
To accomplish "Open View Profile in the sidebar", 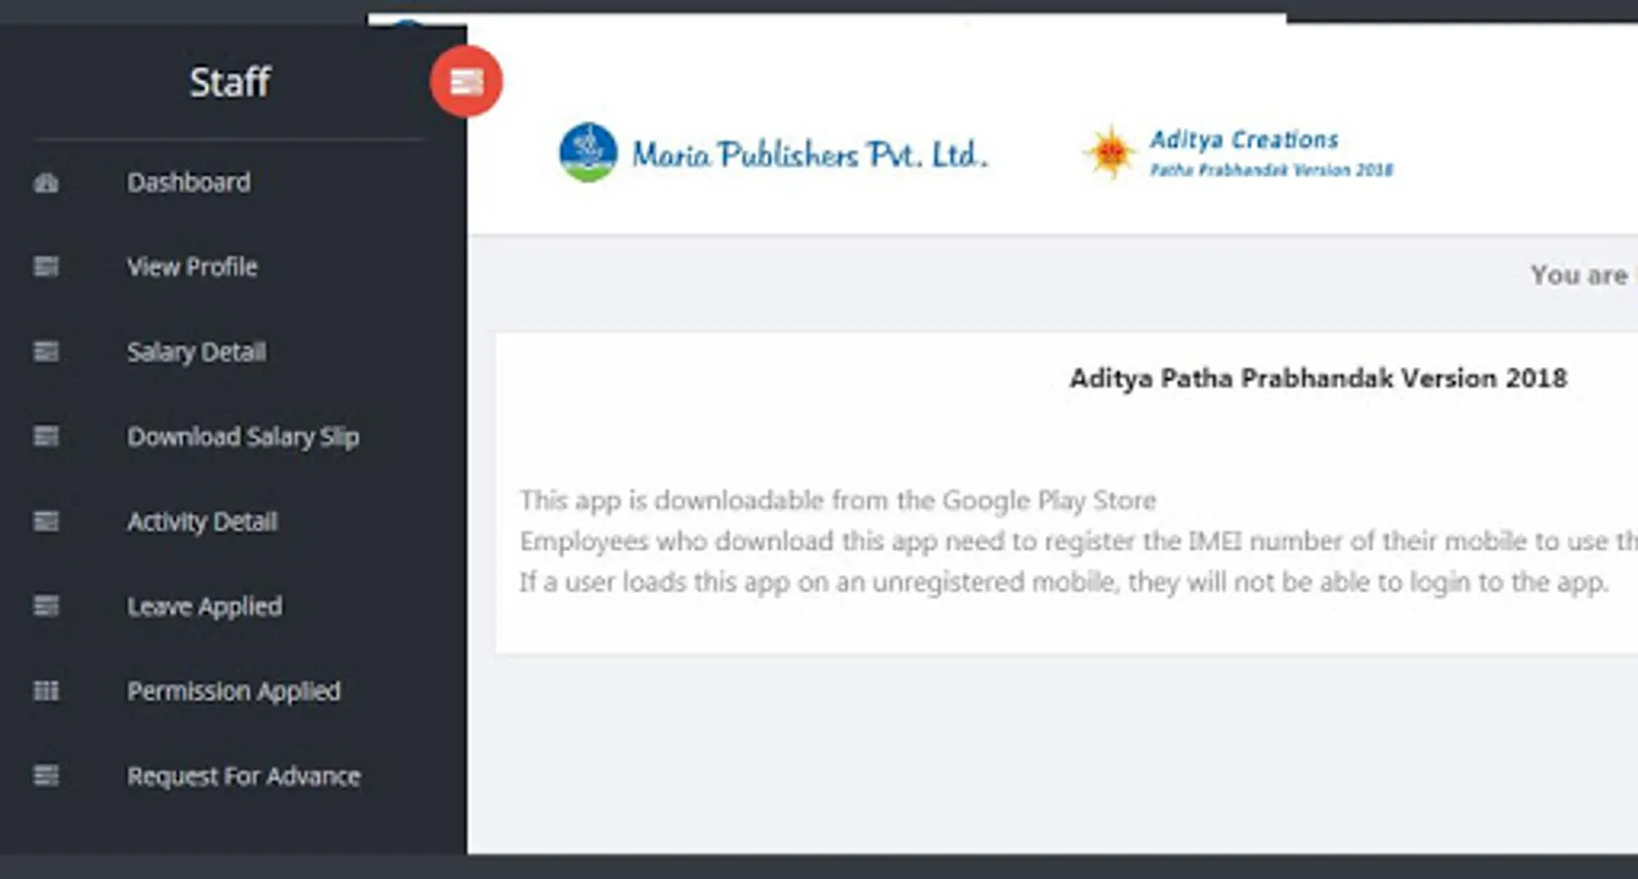I will point(193,267).
